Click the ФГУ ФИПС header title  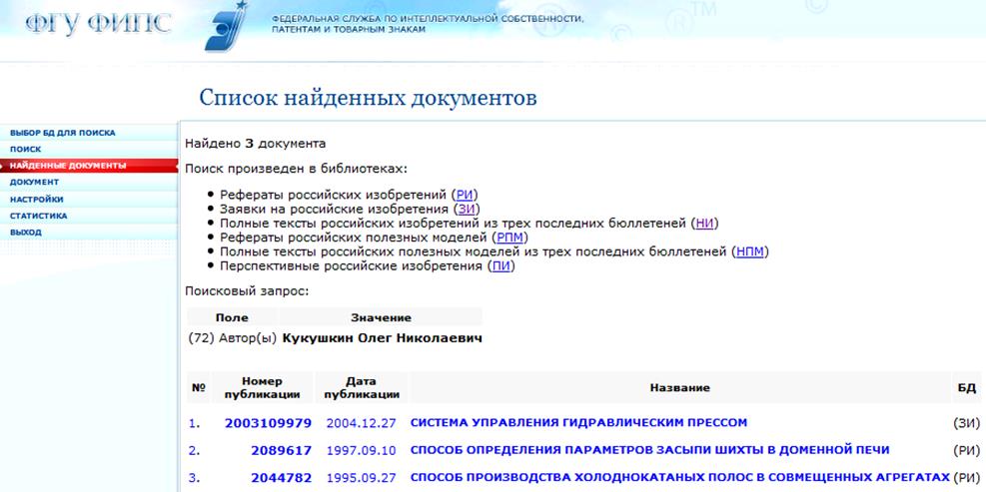point(99,23)
